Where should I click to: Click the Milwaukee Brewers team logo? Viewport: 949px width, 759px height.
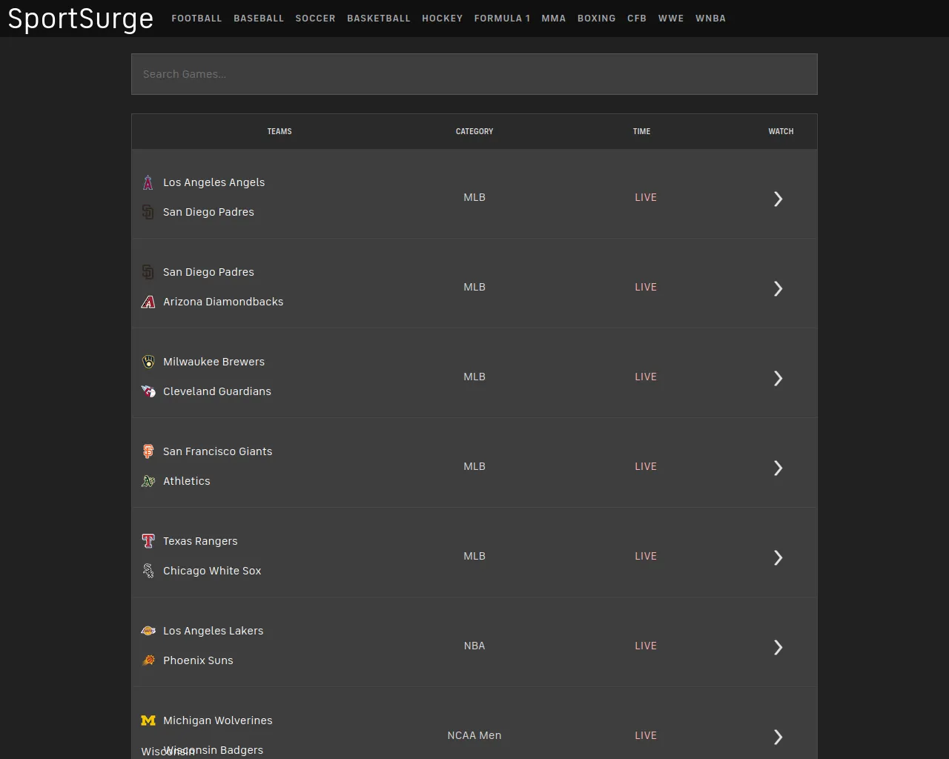(148, 361)
